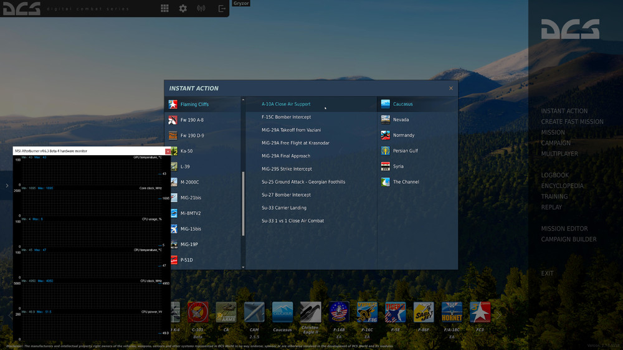Image resolution: width=623 pixels, height=350 pixels.
Task: Open F-14B module icon in bottom bar
Action: [339, 312]
